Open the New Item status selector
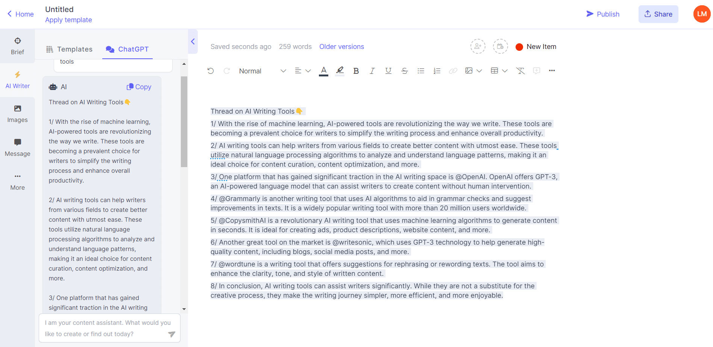Image resolution: width=713 pixels, height=347 pixels. pos(536,47)
